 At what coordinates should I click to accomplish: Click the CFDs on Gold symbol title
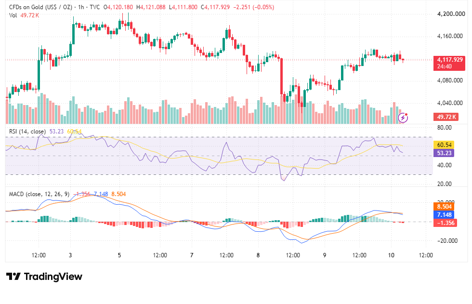point(40,7)
